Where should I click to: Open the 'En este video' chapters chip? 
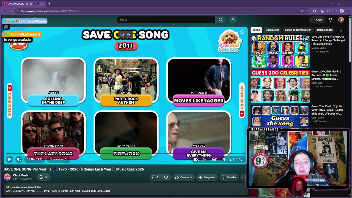(58, 159)
